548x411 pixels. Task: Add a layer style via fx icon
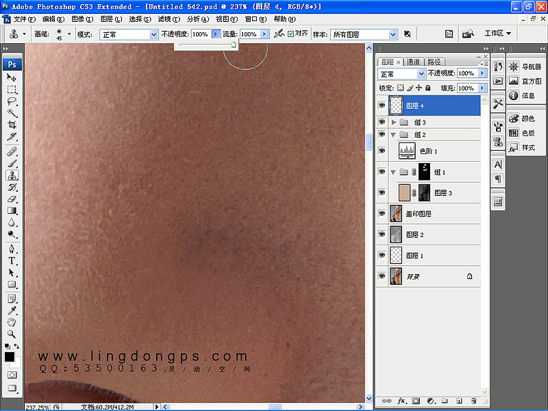401,401
